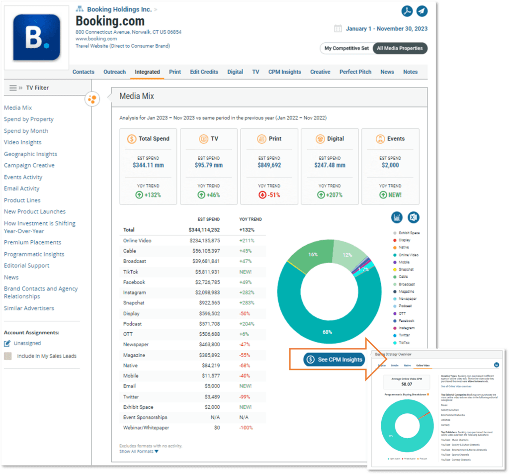Click the Unassigned edit pencil icon
The width and height of the screenshot is (509, 474).
point(7,343)
